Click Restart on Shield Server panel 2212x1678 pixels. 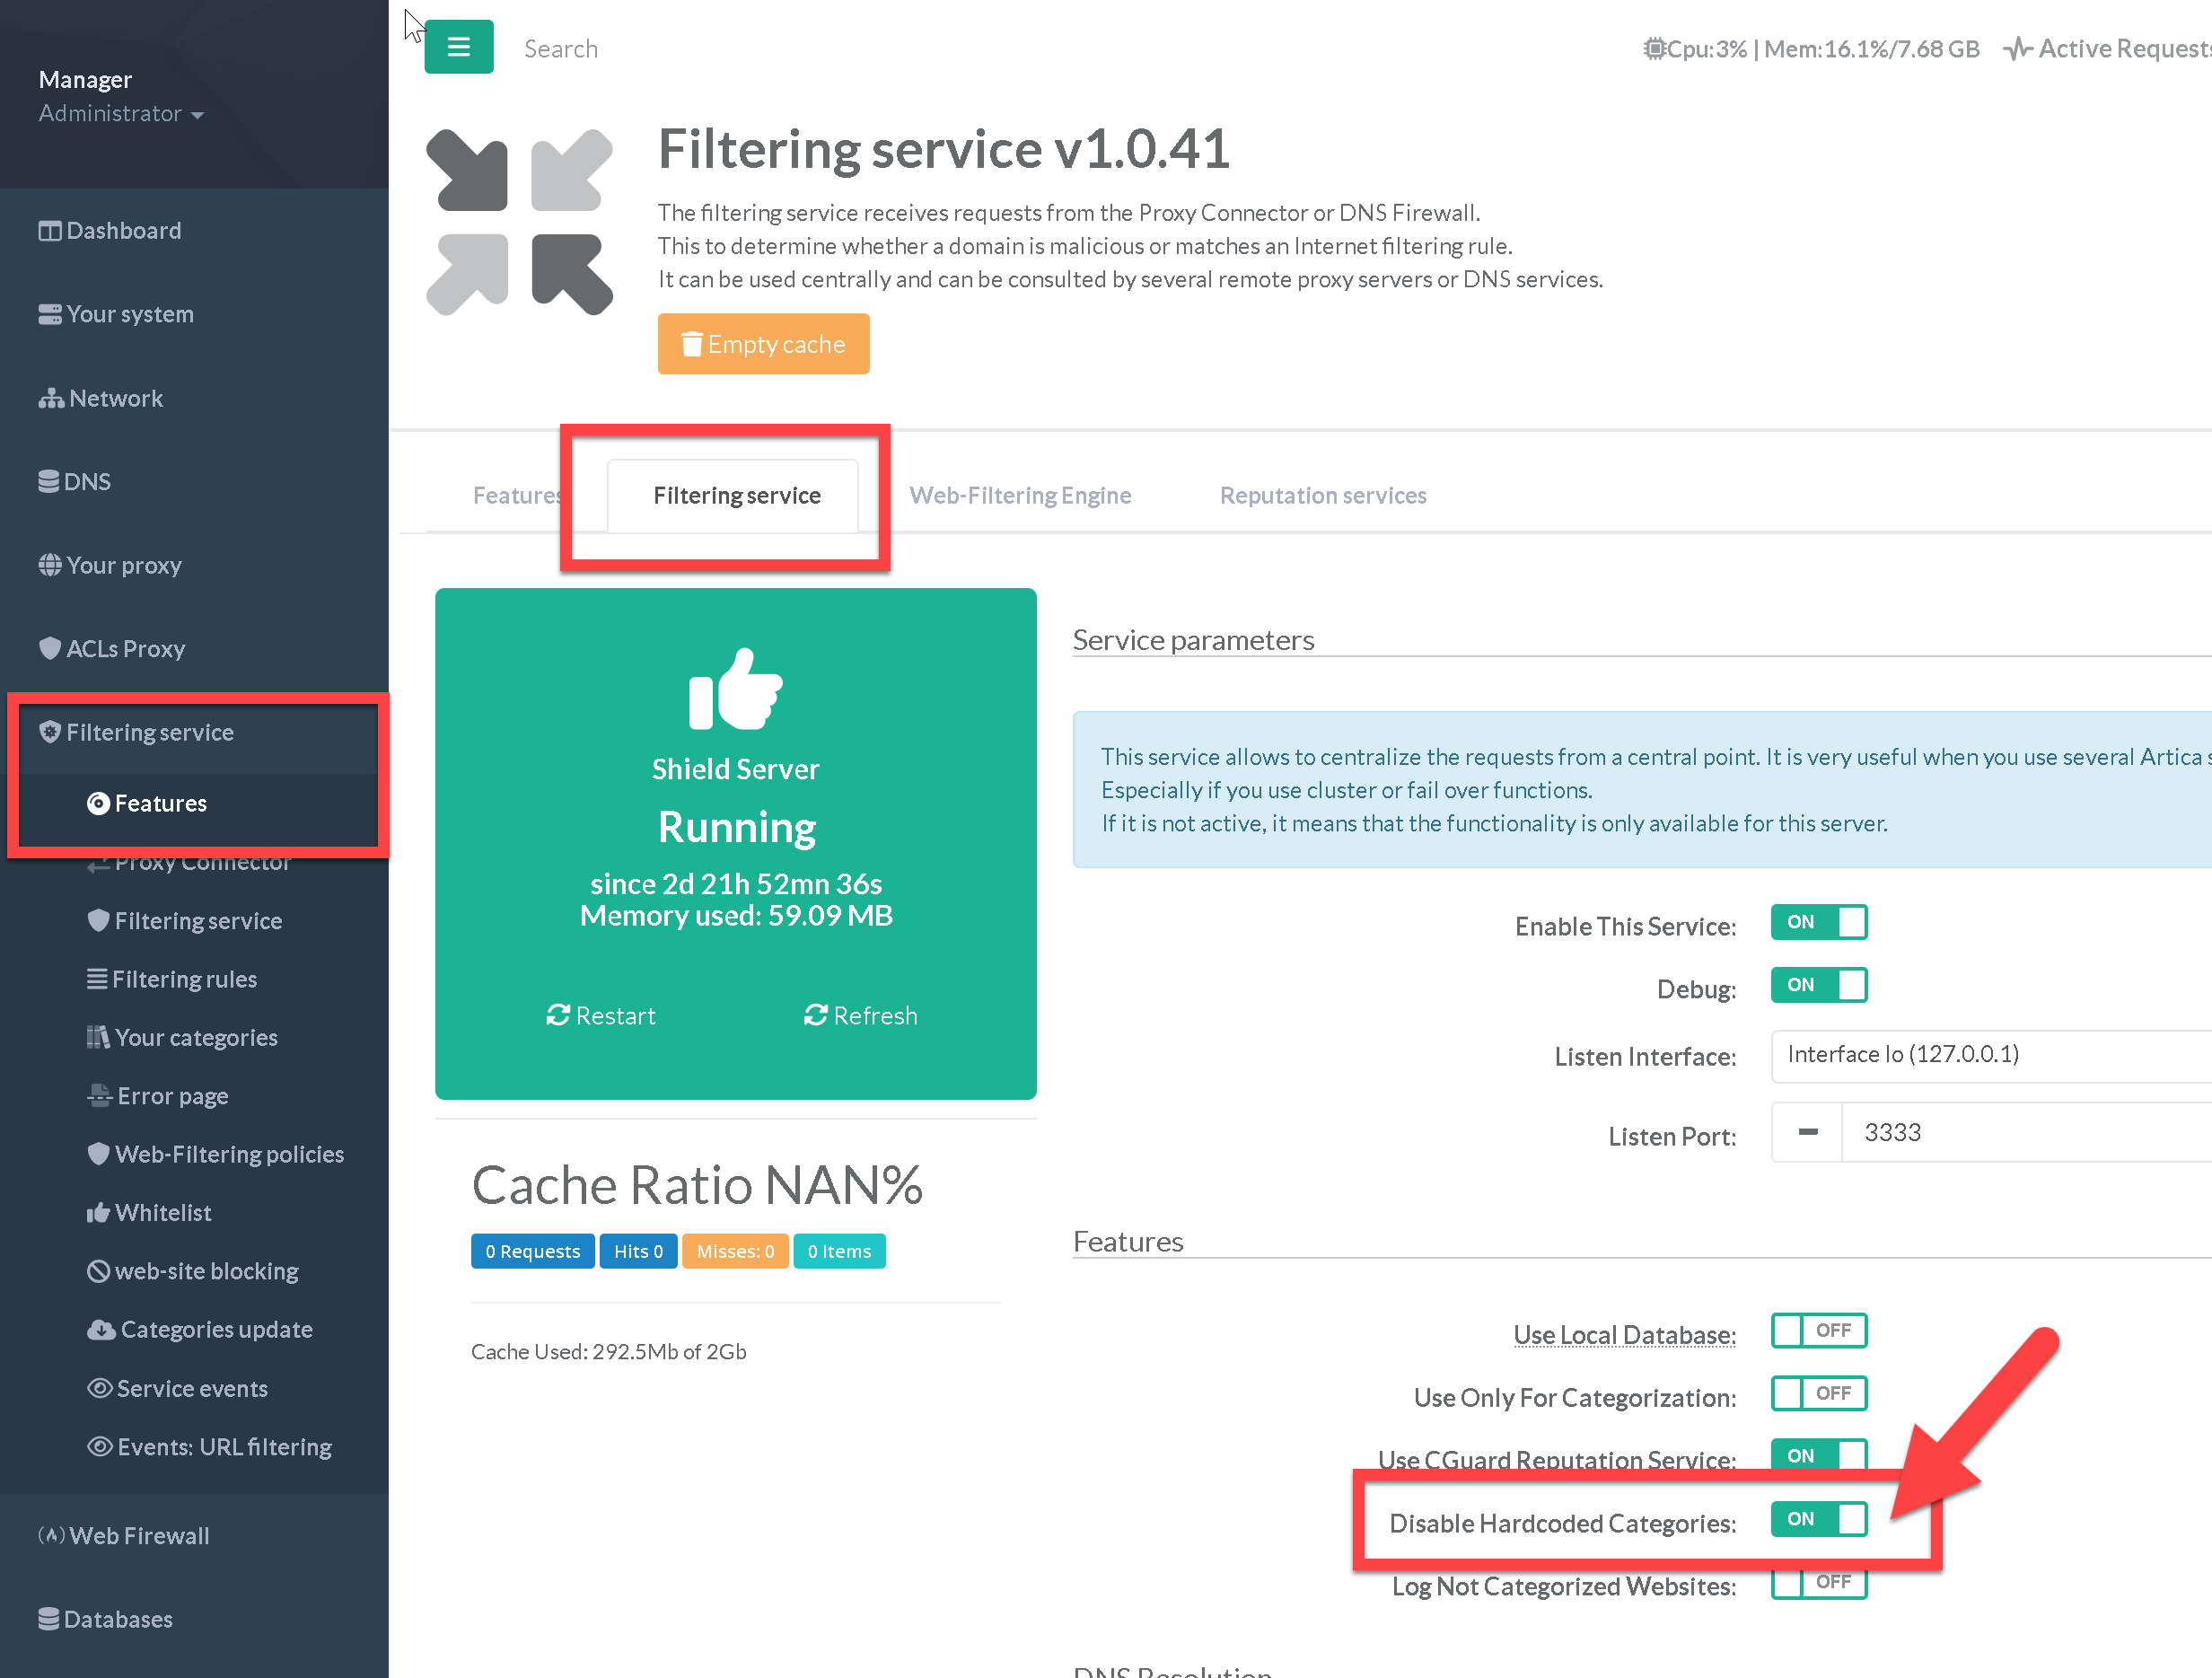[x=601, y=1015]
